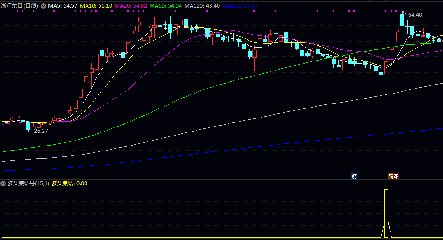Select the MA5: 54.57 label
Image resolution: width=443 pixels, height=240 pixels.
tap(62, 5)
